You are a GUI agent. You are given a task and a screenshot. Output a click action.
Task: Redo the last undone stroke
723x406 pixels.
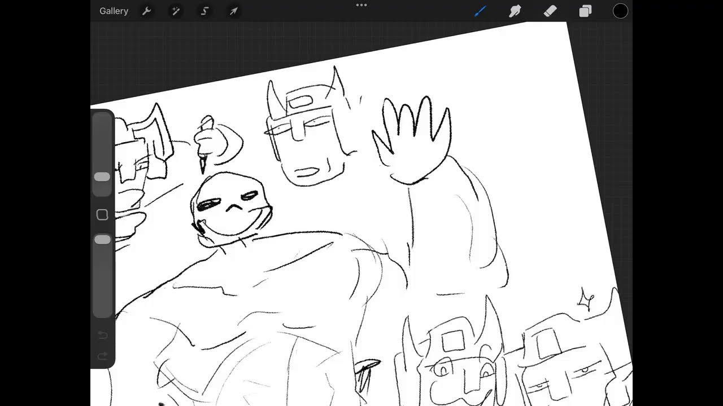click(x=102, y=356)
